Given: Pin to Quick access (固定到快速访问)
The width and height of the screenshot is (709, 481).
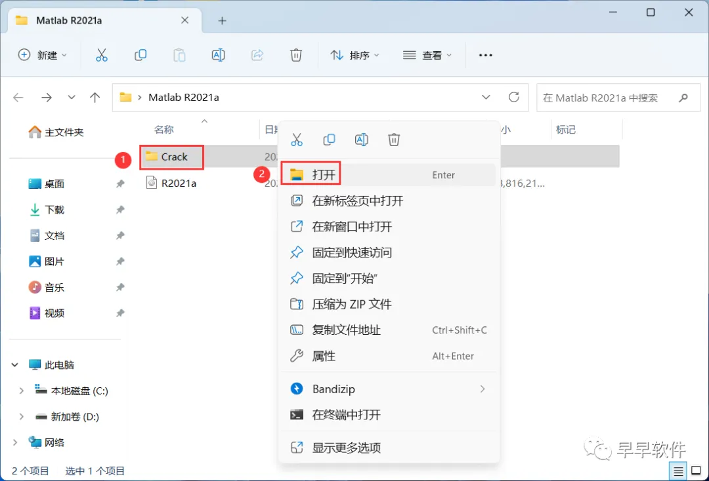Looking at the screenshot, I should [x=389, y=252].
